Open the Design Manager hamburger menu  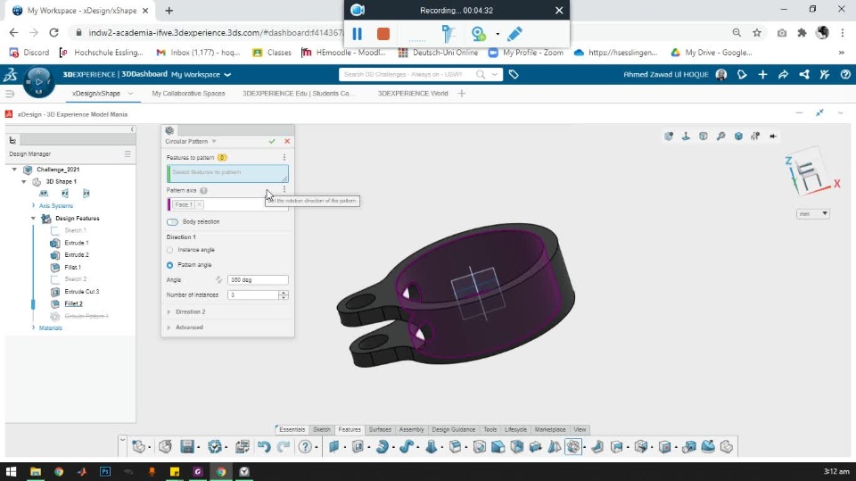click(128, 153)
